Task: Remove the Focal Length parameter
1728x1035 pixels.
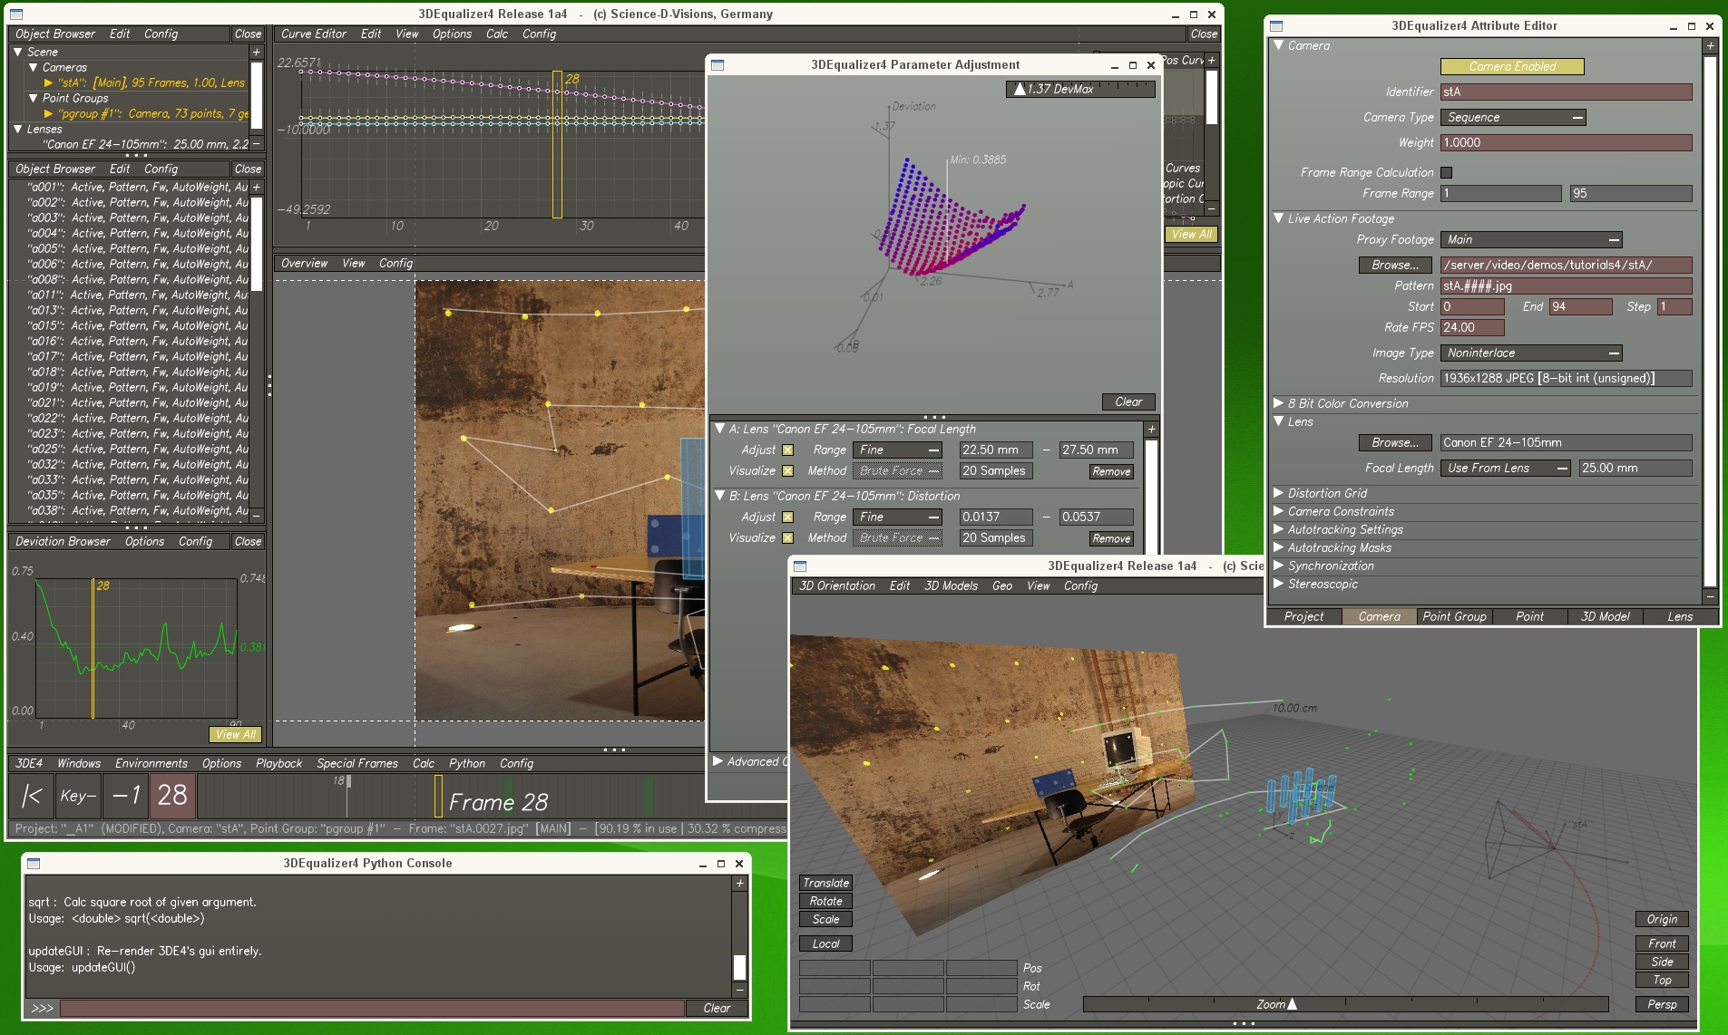Action: 1111,471
